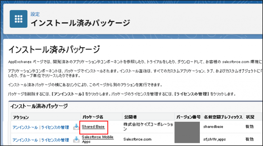263x146 pixels.
Task: Click the download icon beside Shared Base
Action: [76, 127]
